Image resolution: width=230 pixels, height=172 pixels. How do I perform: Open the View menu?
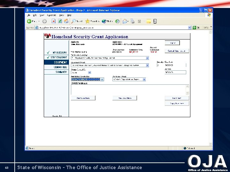(x=42, y=15)
